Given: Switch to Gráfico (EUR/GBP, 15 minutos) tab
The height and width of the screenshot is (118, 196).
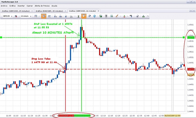Looking at the screenshot, I should pyautogui.click(x=49, y=11).
